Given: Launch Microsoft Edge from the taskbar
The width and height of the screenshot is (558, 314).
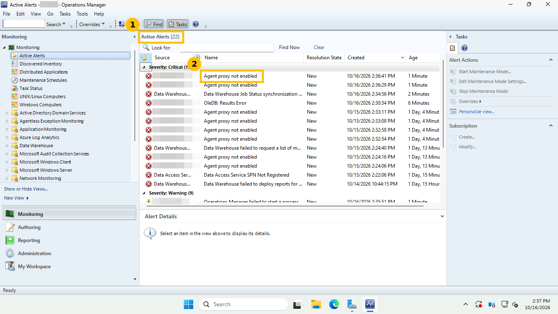Looking at the screenshot, I should click(x=334, y=304).
